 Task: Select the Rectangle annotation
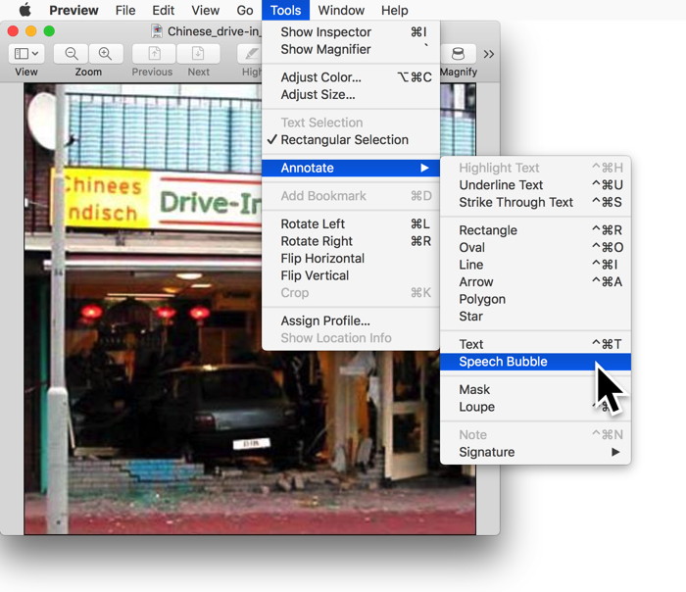click(x=535, y=230)
